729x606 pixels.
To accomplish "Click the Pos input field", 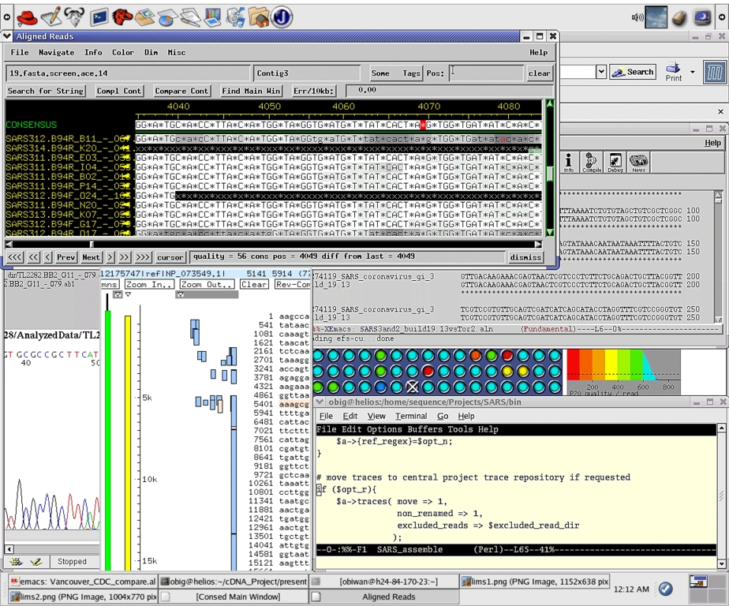I will (x=485, y=73).
